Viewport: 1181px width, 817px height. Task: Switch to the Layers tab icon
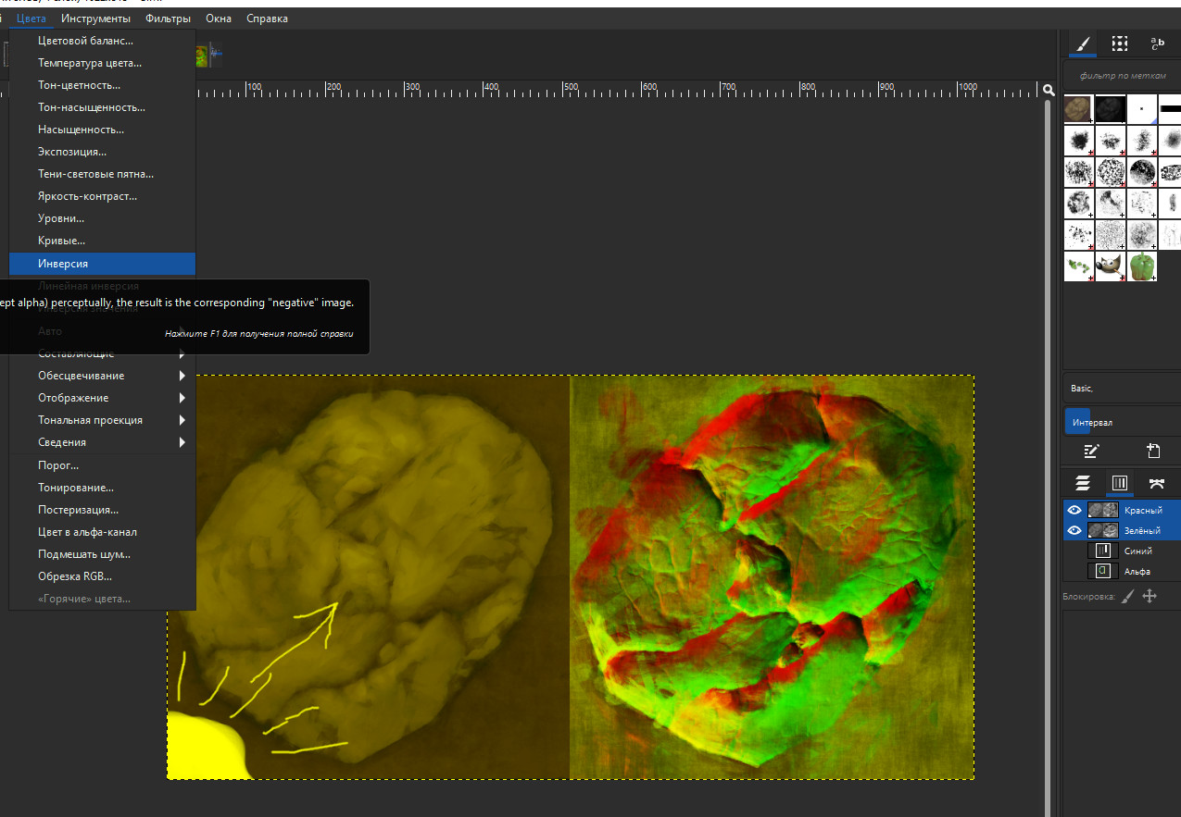1082,483
